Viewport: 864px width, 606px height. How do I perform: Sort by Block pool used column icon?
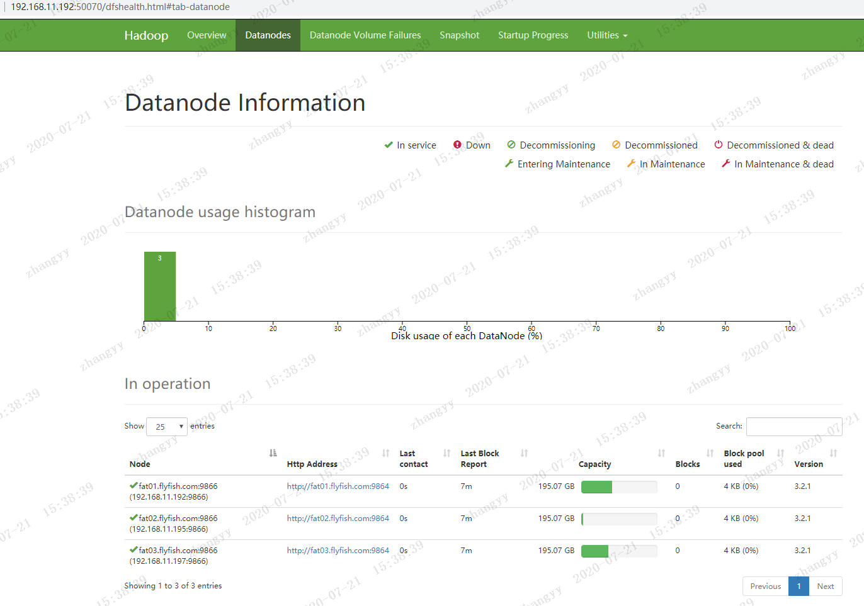(781, 453)
